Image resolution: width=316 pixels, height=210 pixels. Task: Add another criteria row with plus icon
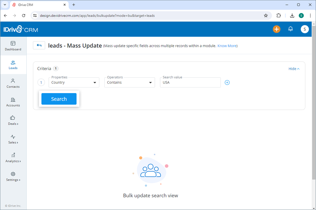point(227,83)
